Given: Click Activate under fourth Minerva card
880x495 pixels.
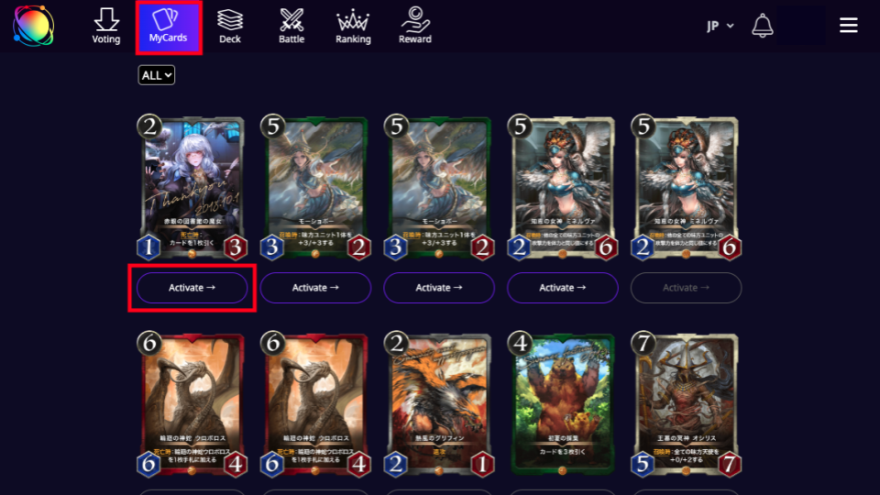Looking at the screenshot, I should coord(562,287).
